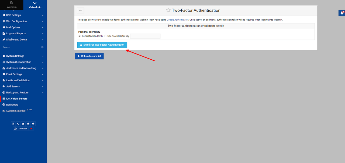Viewport: 345px width, 163px height.
Task: Collapse the sidebar navigation menu icon
Action: [x=13, y=124]
